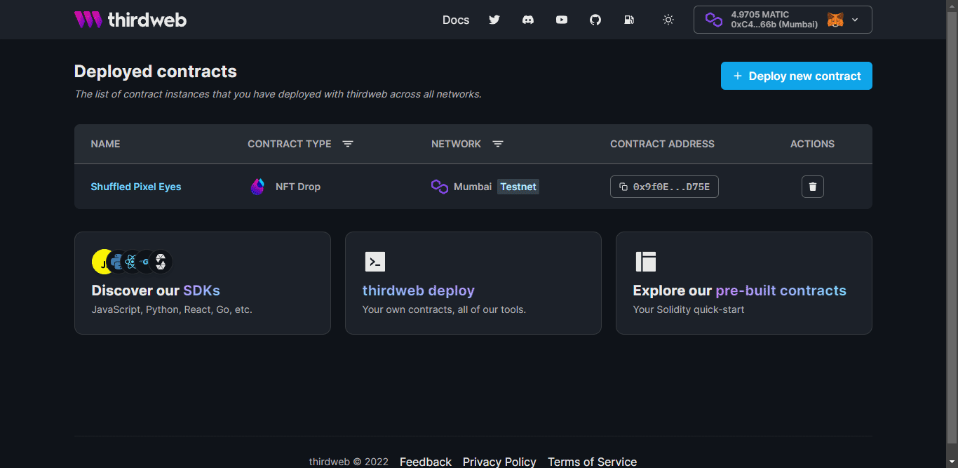Click the Deploy new contract button
958x468 pixels.
tap(796, 75)
